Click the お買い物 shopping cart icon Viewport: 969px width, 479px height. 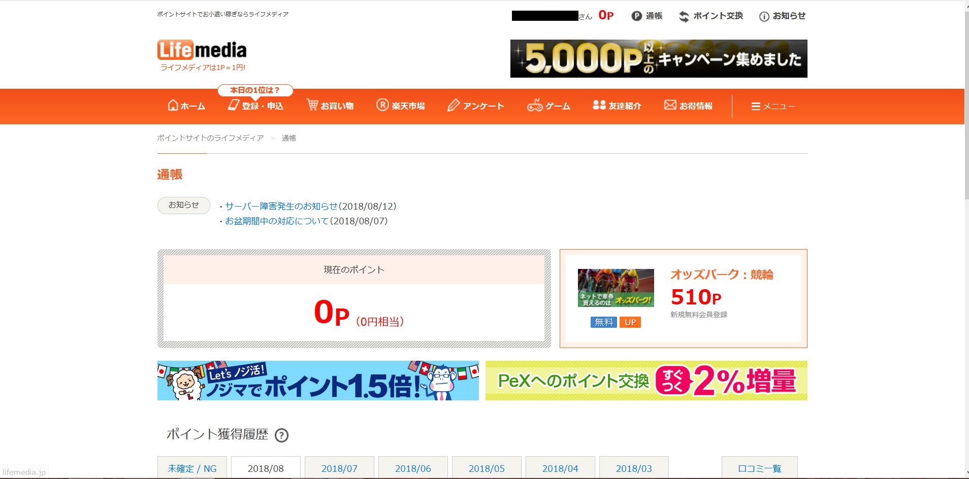click(x=312, y=105)
